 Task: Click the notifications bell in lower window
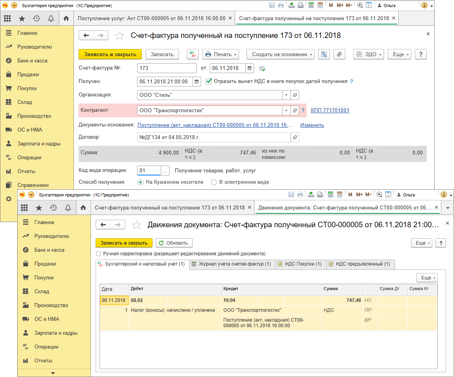click(68, 208)
